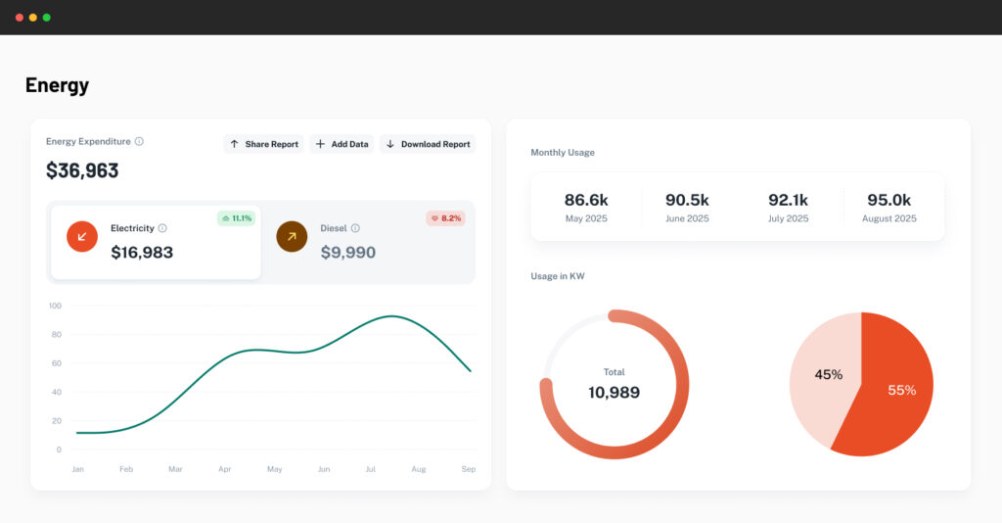Click the Total 10,989 donut chart center

tap(614, 385)
